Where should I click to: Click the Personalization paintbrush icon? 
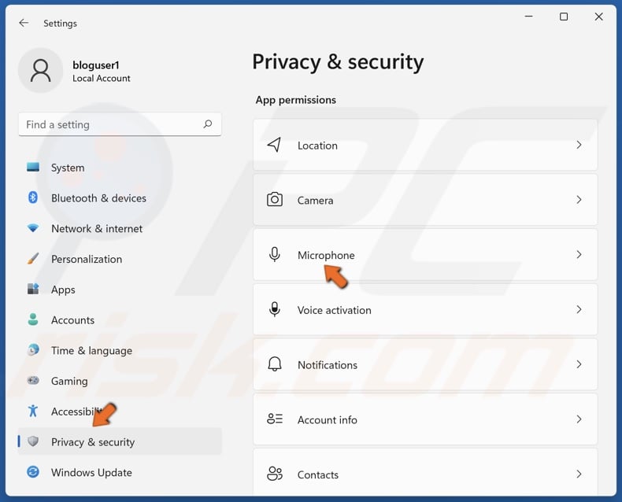(x=33, y=259)
